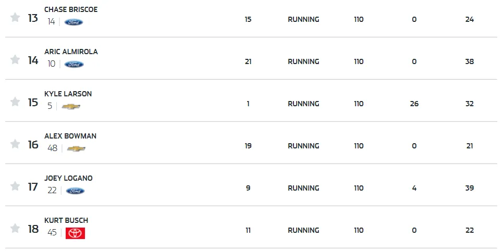Open Aric Almirola driver name
Viewport: 504px width, 251px height.
pyautogui.click(x=71, y=52)
